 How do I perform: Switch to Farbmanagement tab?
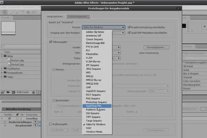78,17
